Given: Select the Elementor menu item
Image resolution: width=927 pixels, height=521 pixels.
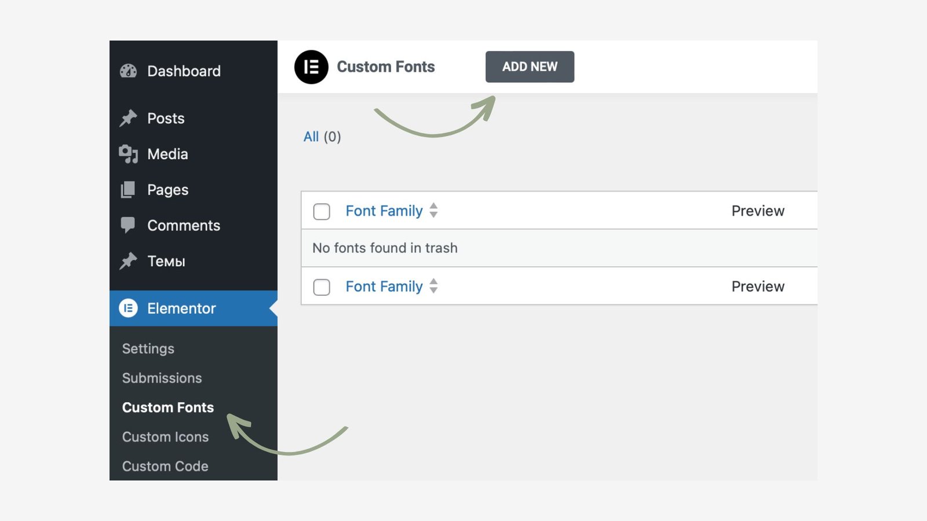Looking at the screenshot, I should point(194,308).
